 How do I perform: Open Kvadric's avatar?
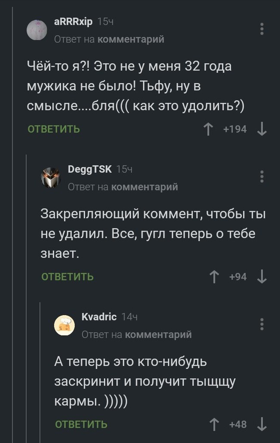65,325
